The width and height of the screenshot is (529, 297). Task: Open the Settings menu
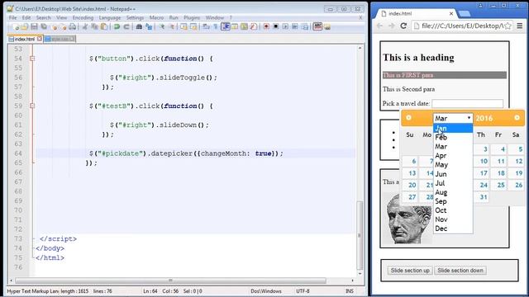[135, 17]
